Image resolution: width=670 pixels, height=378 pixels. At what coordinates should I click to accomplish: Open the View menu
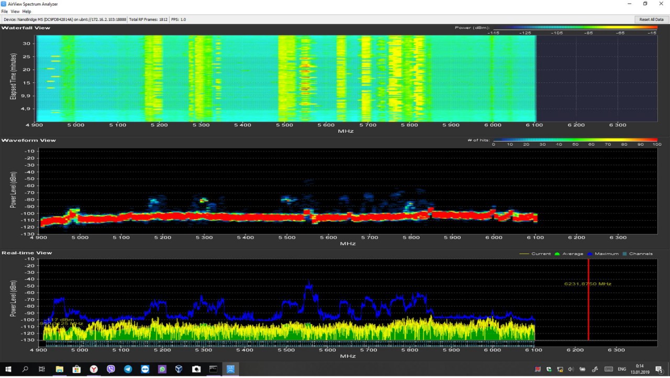[15, 11]
